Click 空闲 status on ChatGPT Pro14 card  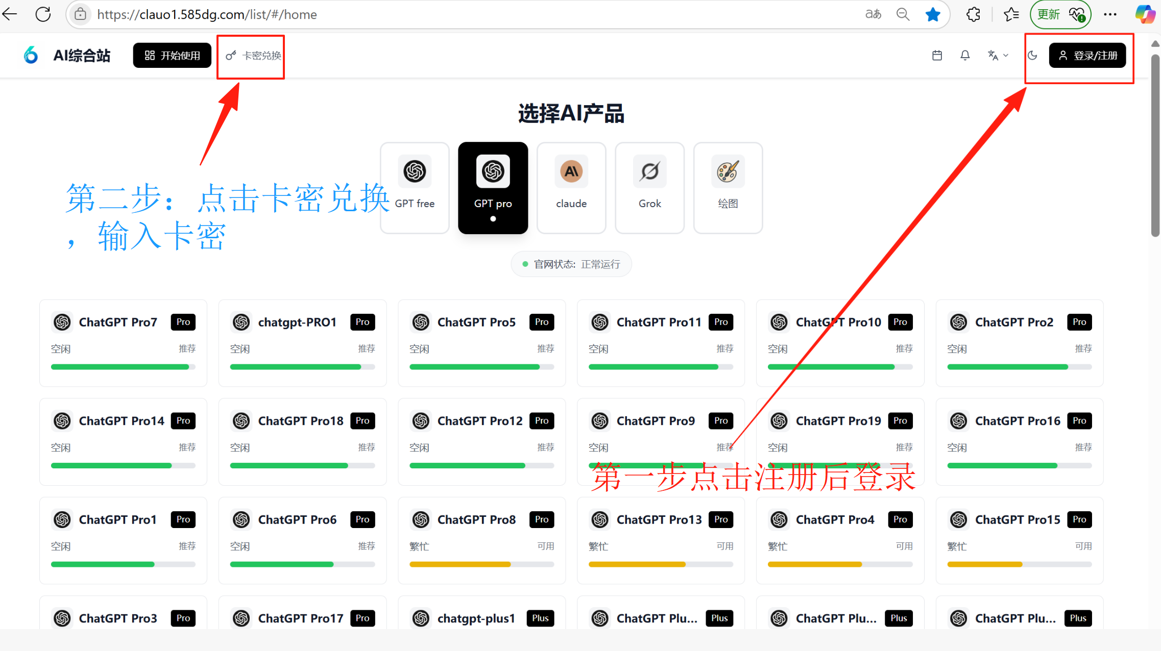61,447
